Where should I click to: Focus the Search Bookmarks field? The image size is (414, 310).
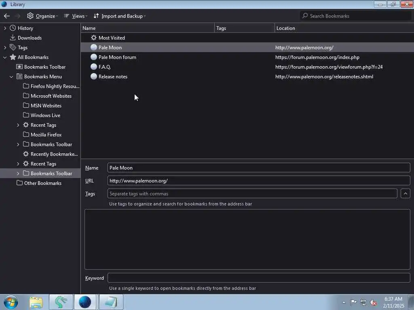(x=356, y=16)
